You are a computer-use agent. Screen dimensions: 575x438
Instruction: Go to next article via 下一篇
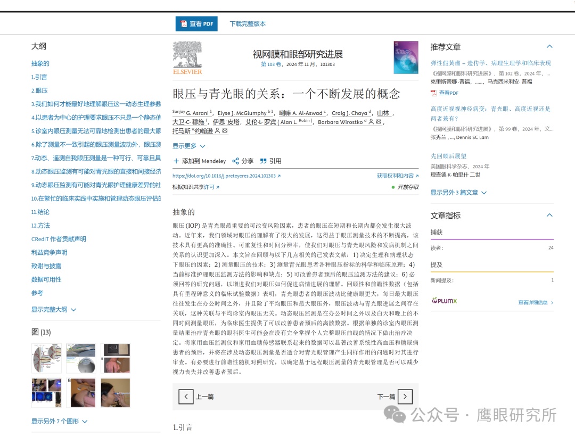[x=405, y=396]
